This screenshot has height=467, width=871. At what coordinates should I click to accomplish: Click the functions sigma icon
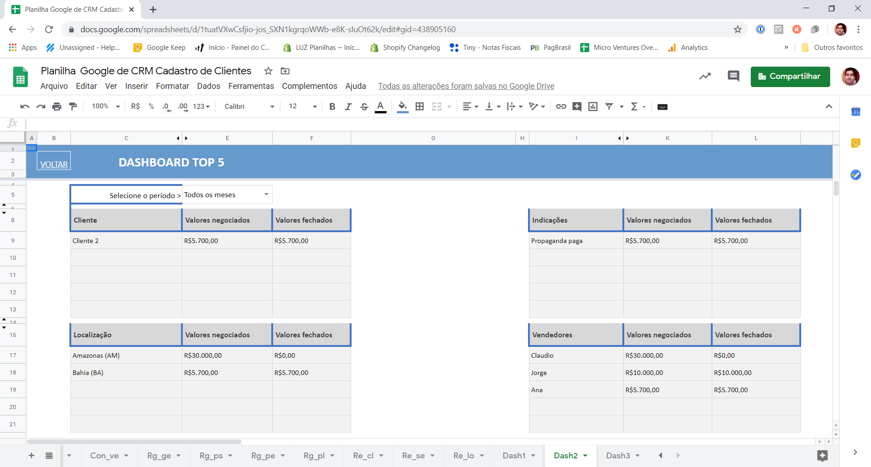click(x=635, y=107)
